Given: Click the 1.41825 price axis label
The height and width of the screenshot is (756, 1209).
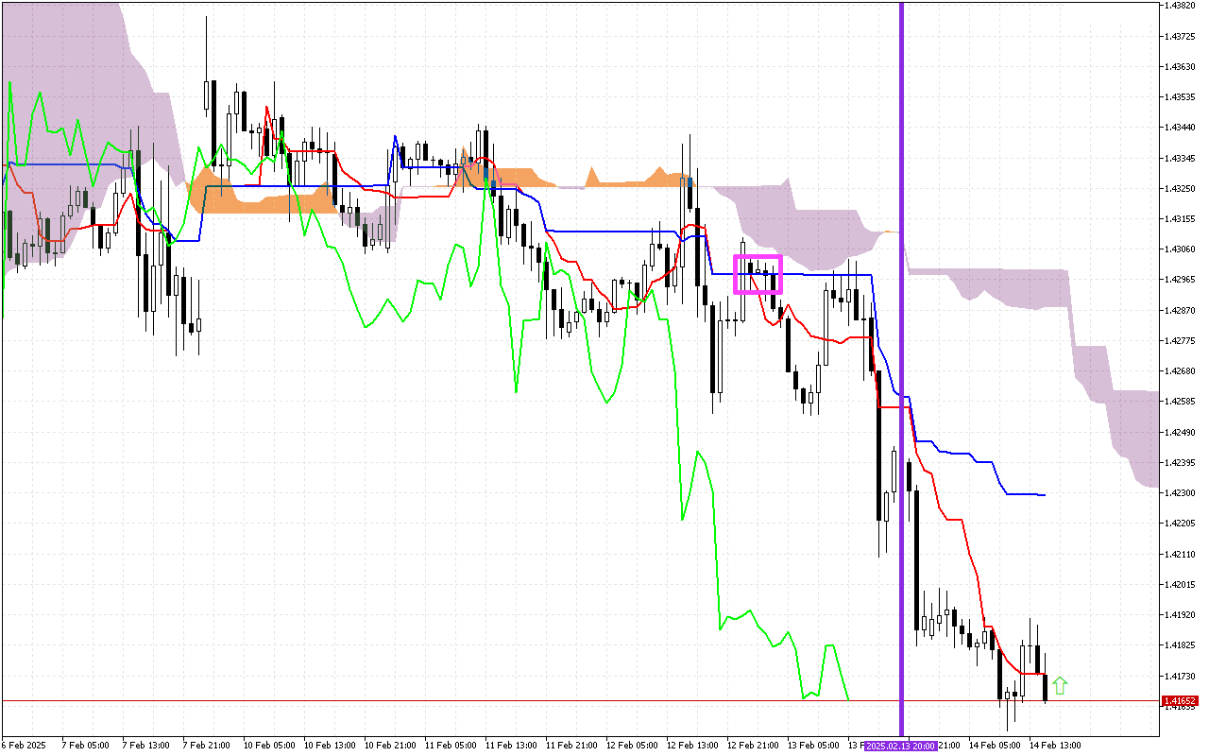Looking at the screenshot, I should click(x=1181, y=644).
